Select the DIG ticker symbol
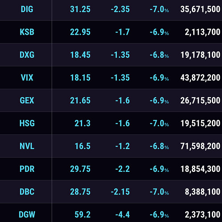This screenshot has height=222, width=222. [27, 9]
